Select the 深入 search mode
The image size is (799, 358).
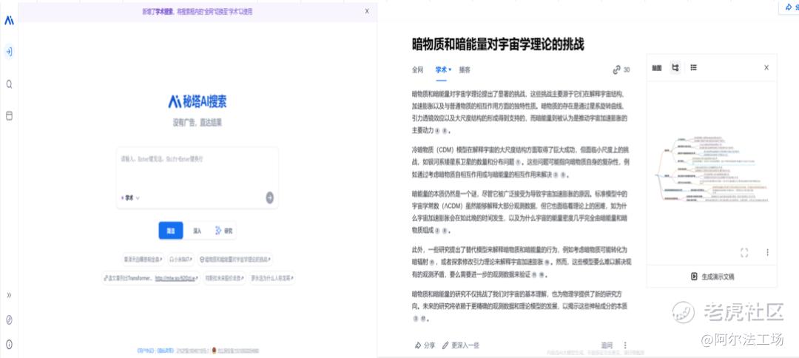click(x=197, y=231)
